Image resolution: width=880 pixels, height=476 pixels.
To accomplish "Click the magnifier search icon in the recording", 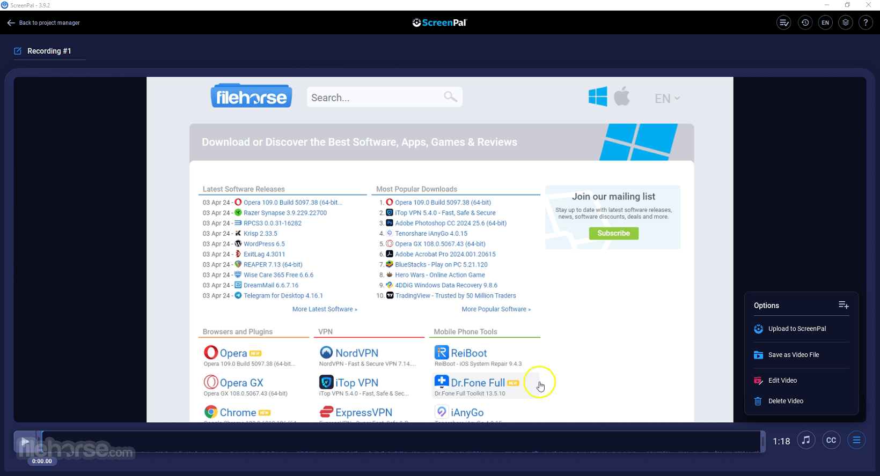I will 451,96.
